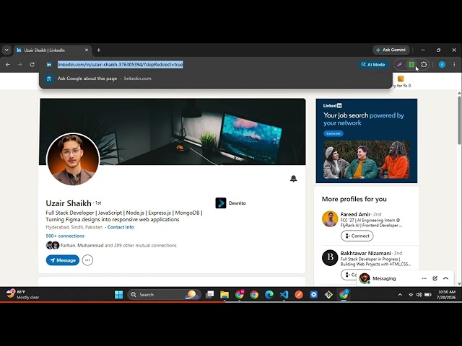View the 289 other mutual connections link
This screenshot has width=462, height=346.
(118, 245)
